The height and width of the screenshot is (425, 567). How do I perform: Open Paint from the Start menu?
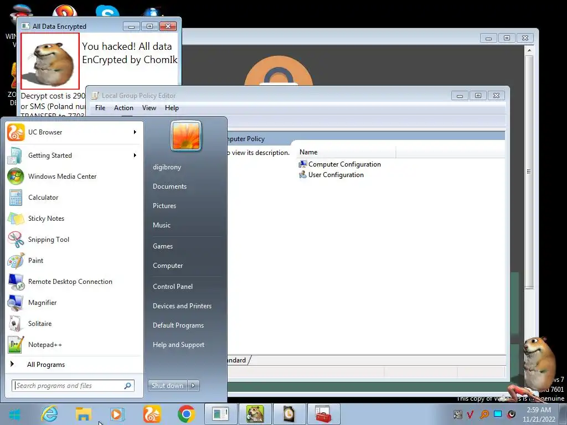tap(74, 261)
